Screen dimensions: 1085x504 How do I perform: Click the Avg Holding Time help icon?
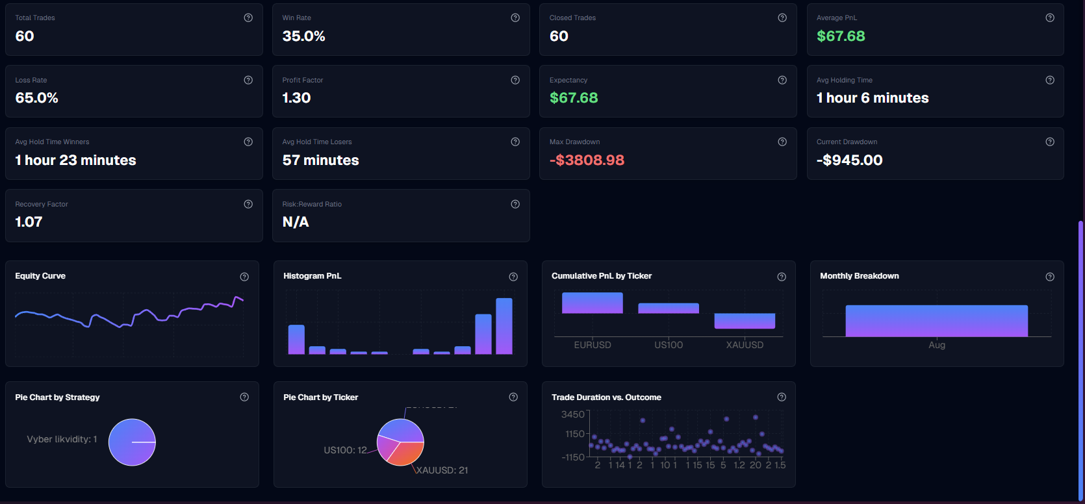click(1050, 81)
